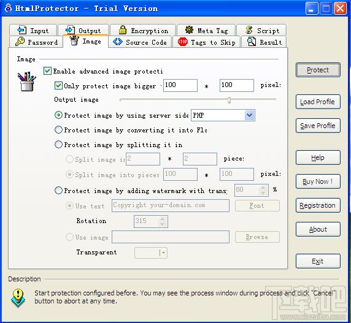This screenshot has height=323, width=351.
Task: Click the Output tab arrow icon
Action: pyautogui.click(x=70, y=30)
